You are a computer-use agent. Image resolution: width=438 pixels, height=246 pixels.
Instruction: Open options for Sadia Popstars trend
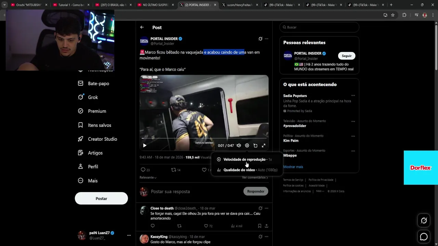[x=353, y=96]
